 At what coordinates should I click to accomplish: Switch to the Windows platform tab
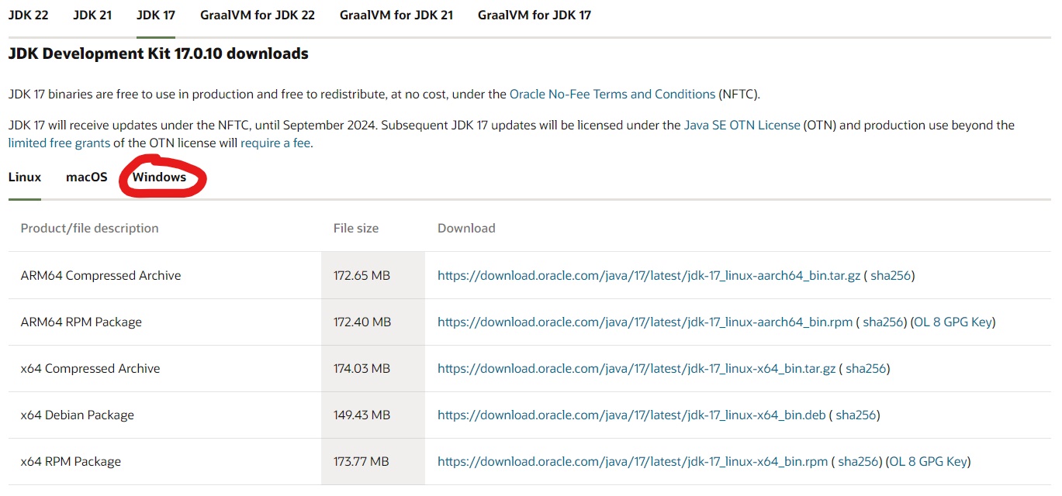click(x=160, y=177)
